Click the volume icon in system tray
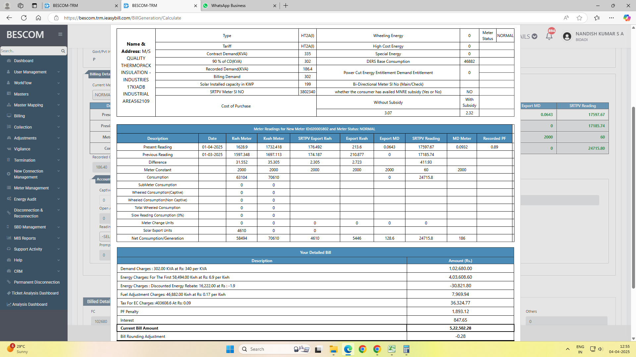This screenshot has width=636, height=357. [600, 349]
